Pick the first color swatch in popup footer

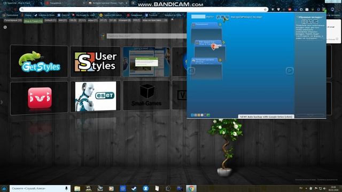[x=192, y=115]
